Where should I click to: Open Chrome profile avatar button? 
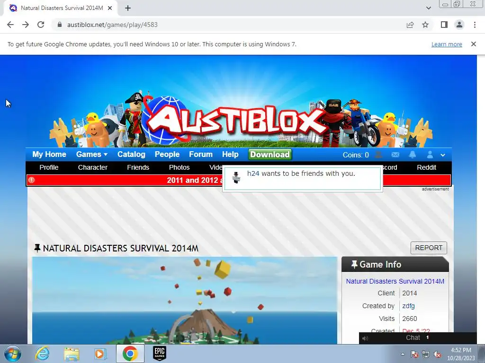click(x=459, y=25)
